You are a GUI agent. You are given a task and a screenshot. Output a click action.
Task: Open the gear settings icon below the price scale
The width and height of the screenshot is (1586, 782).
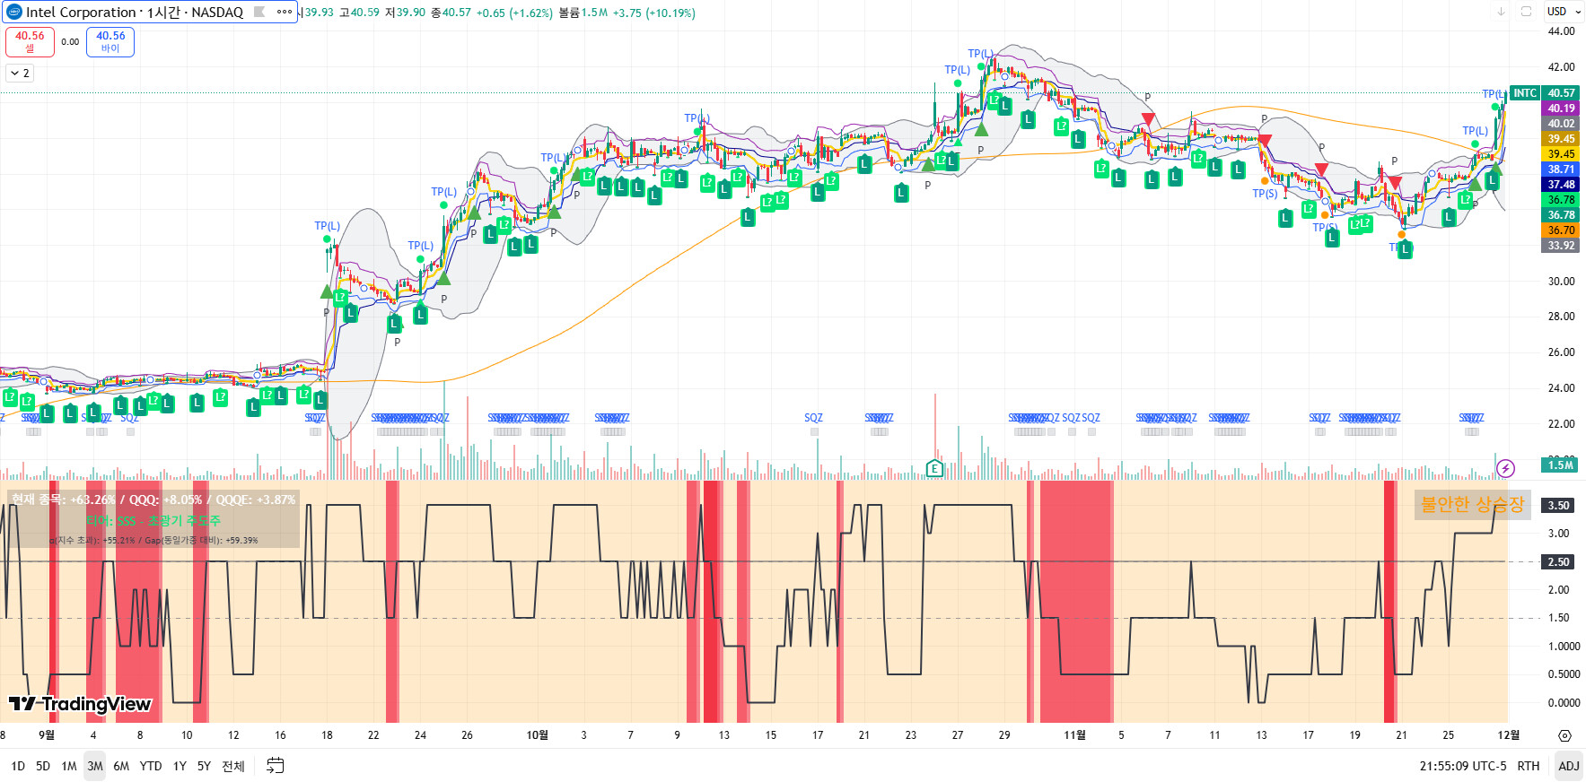1564,735
